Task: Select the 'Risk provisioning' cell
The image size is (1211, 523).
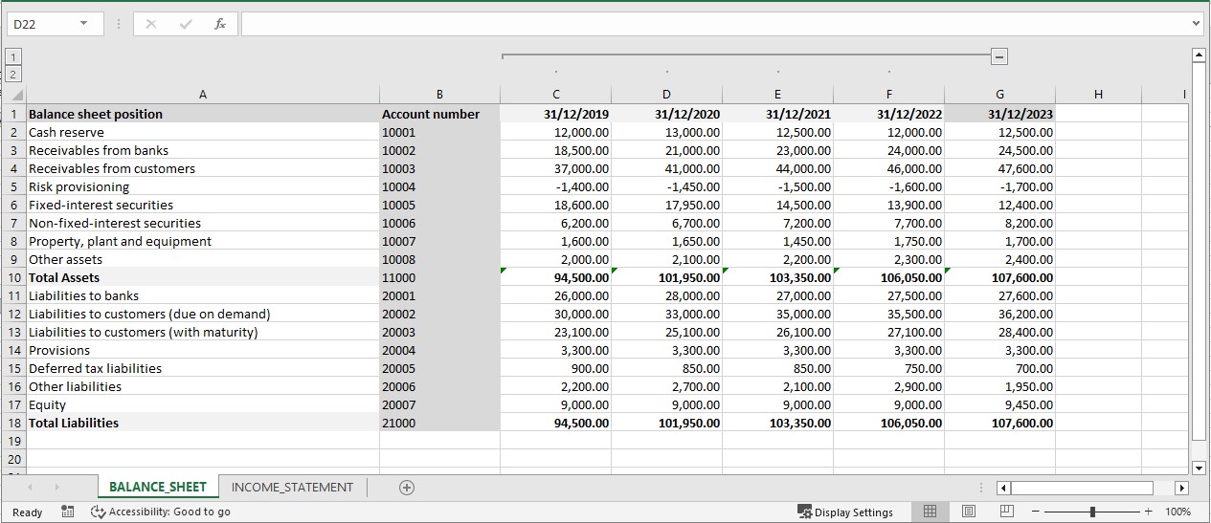Action: click(x=203, y=186)
